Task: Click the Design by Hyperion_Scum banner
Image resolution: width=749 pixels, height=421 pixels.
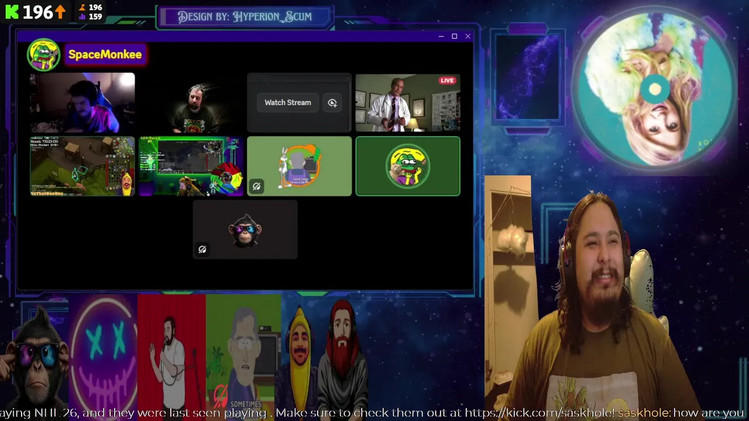Action: tap(245, 17)
